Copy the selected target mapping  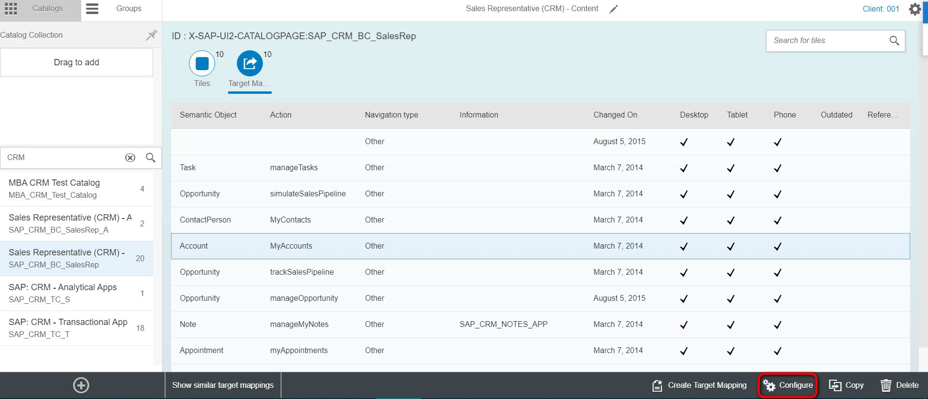tap(846, 385)
